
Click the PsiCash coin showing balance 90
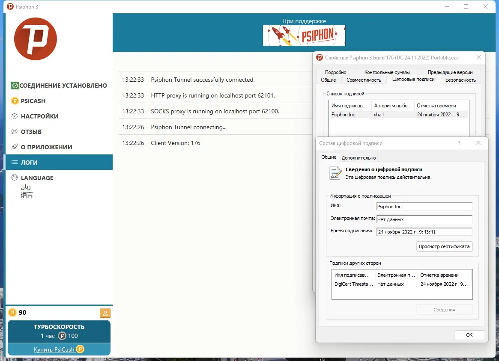tap(12, 313)
